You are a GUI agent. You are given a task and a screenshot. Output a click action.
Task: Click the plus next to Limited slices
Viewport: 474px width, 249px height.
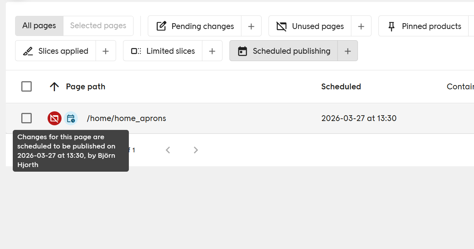[x=212, y=51]
